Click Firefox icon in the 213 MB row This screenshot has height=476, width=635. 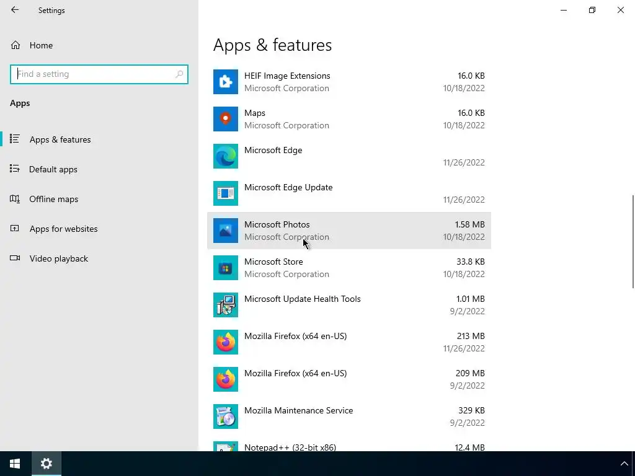[x=226, y=342]
